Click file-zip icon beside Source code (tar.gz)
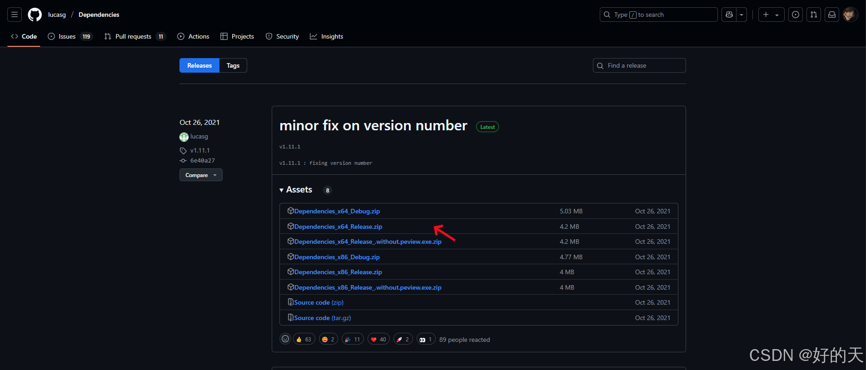866x370 pixels. (x=291, y=317)
